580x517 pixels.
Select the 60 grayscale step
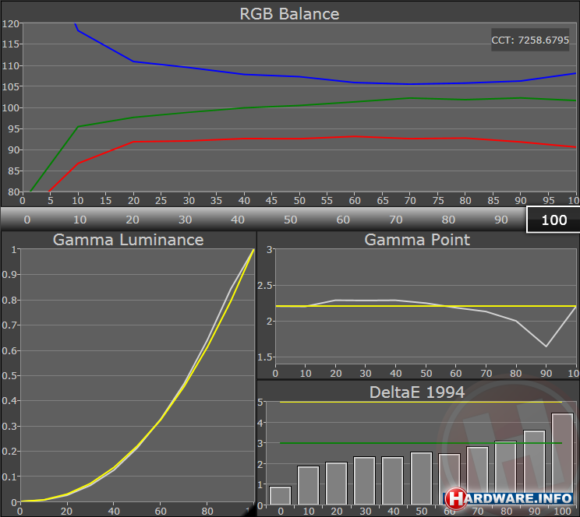click(x=343, y=220)
